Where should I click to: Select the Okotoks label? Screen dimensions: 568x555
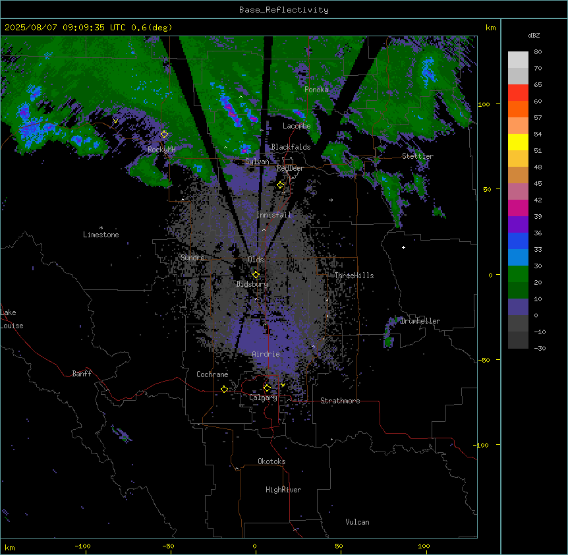[x=271, y=461]
